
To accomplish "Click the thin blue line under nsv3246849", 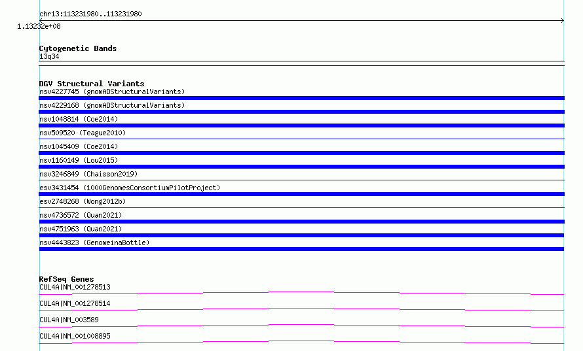I will [x=301, y=180].
